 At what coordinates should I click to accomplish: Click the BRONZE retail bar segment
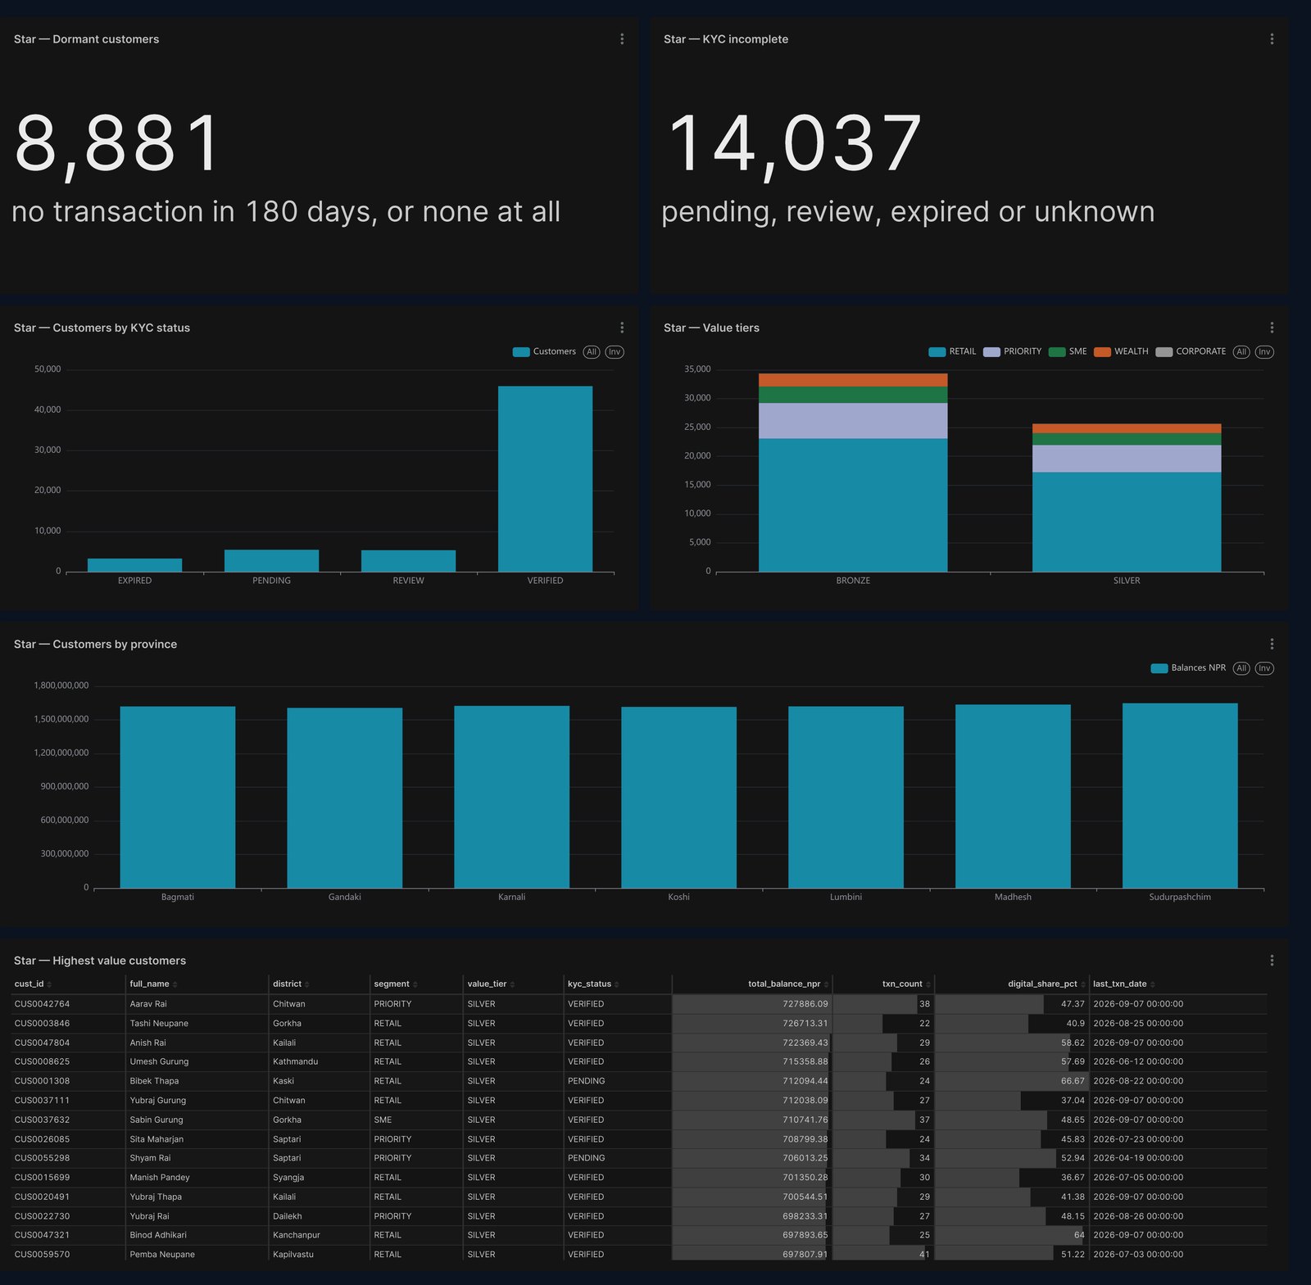coord(853,505)
